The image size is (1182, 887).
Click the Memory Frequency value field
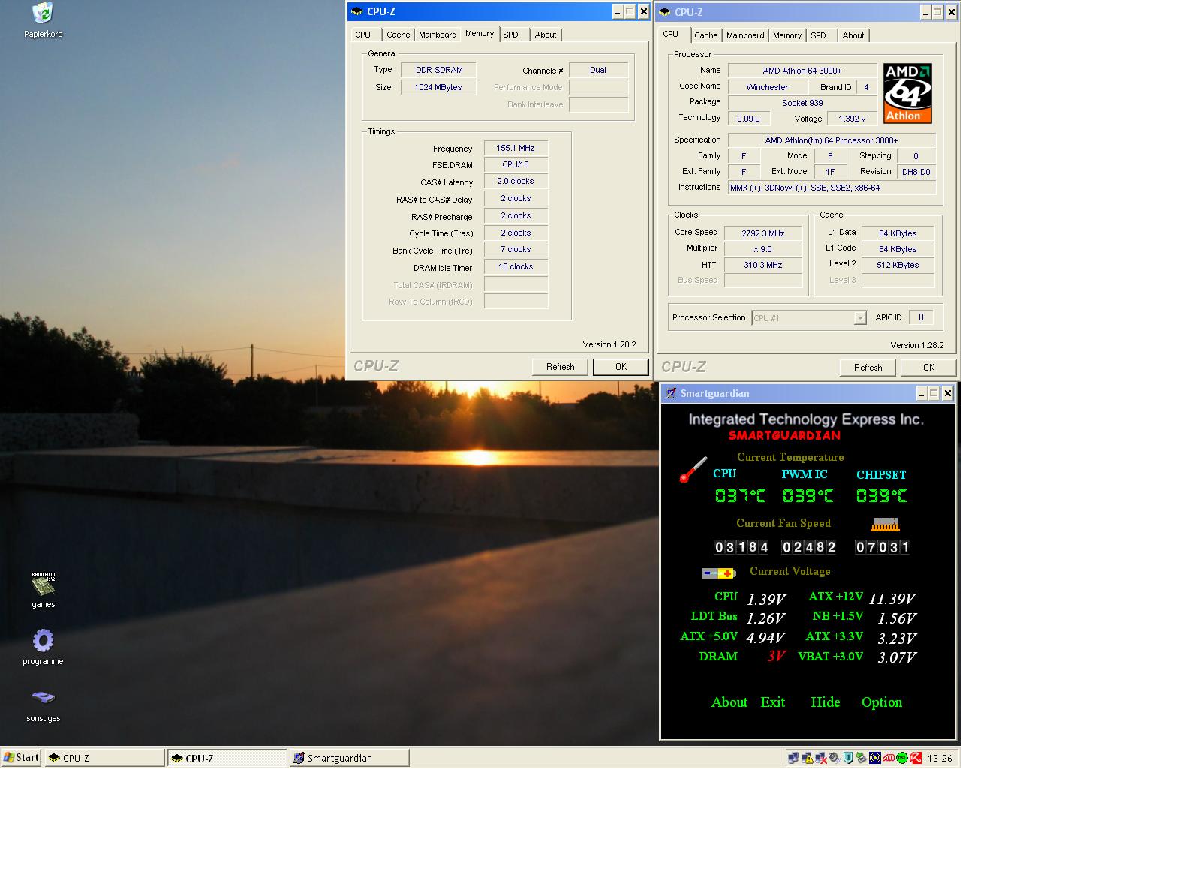point(516,149)
